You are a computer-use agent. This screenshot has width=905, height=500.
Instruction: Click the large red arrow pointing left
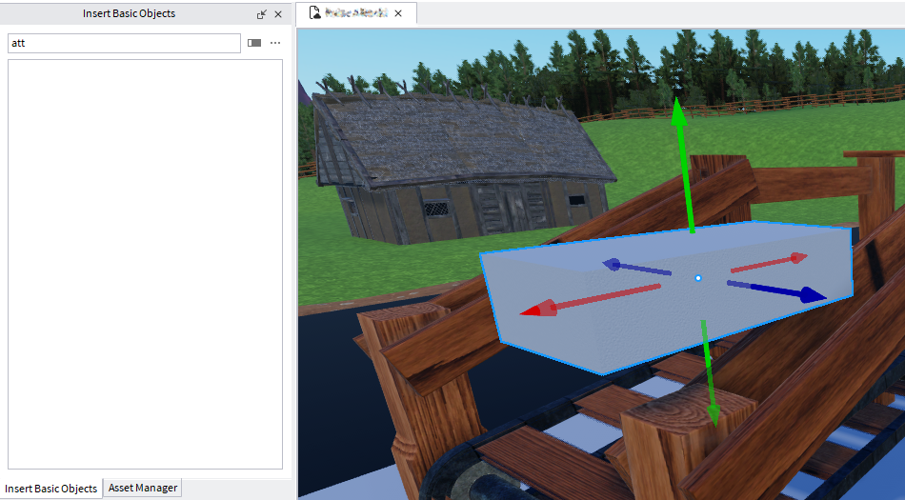pyautogui.click(x=590, y=300)
